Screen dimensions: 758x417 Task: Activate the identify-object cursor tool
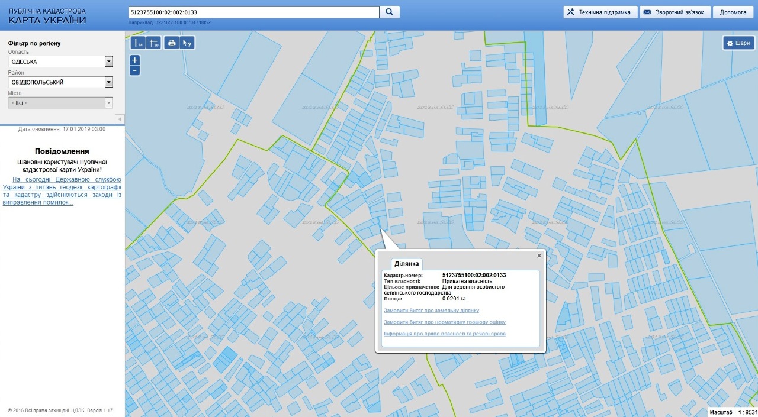tap(187, 43)
